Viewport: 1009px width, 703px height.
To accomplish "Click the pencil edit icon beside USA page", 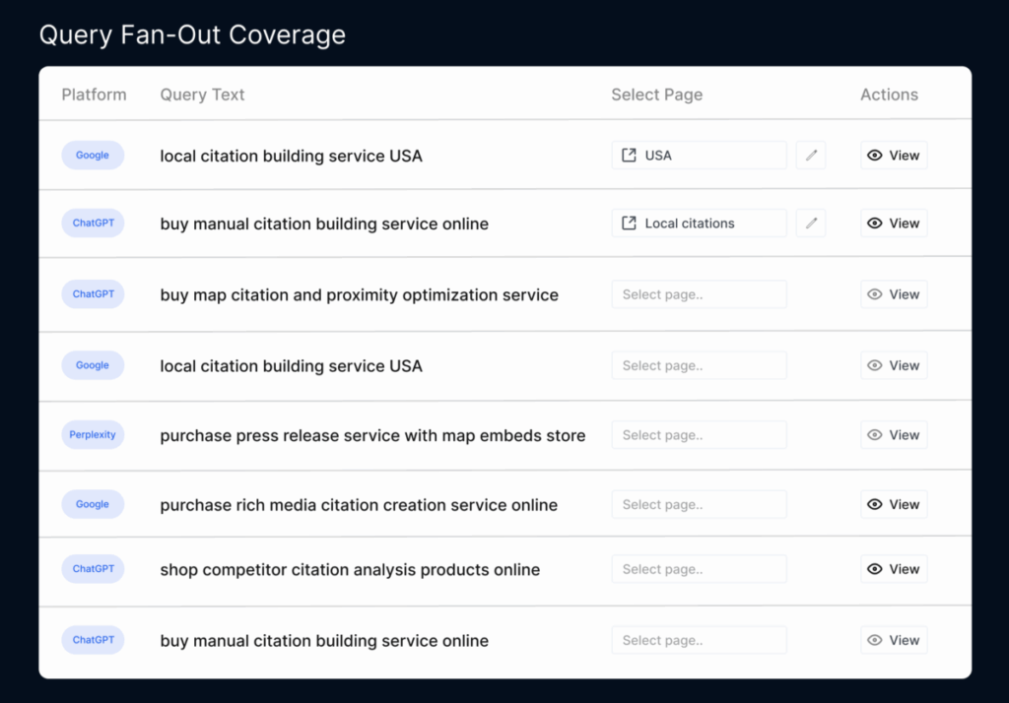I will click(x=810, y=156).
